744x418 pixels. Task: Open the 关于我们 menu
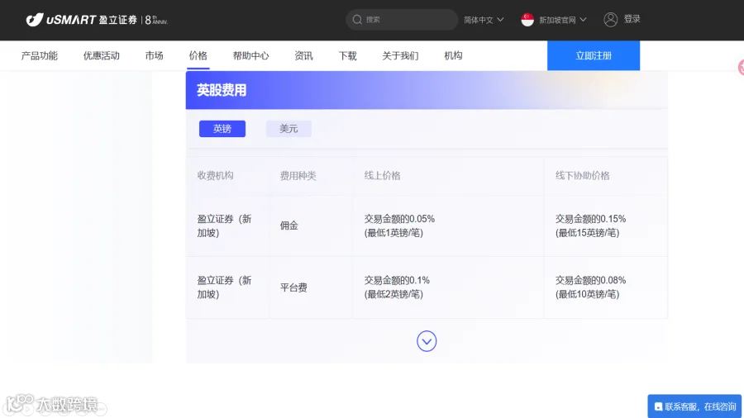pyautogui.click(x=400, y=55)
